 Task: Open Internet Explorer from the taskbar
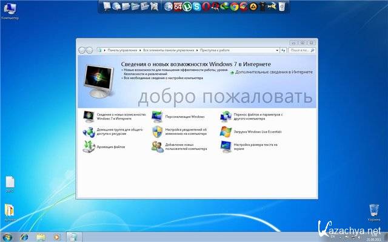[x=24, y=237]
